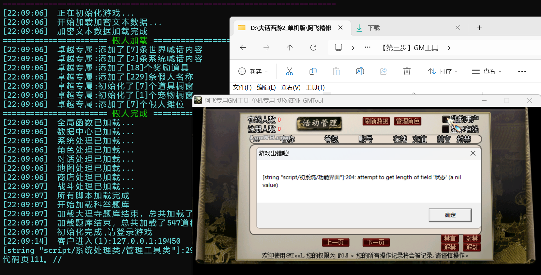Viewport: 541px width, 275px height.
Task: Toggle the 我的用户 checkbox
Action: click(x=446, y=119)
